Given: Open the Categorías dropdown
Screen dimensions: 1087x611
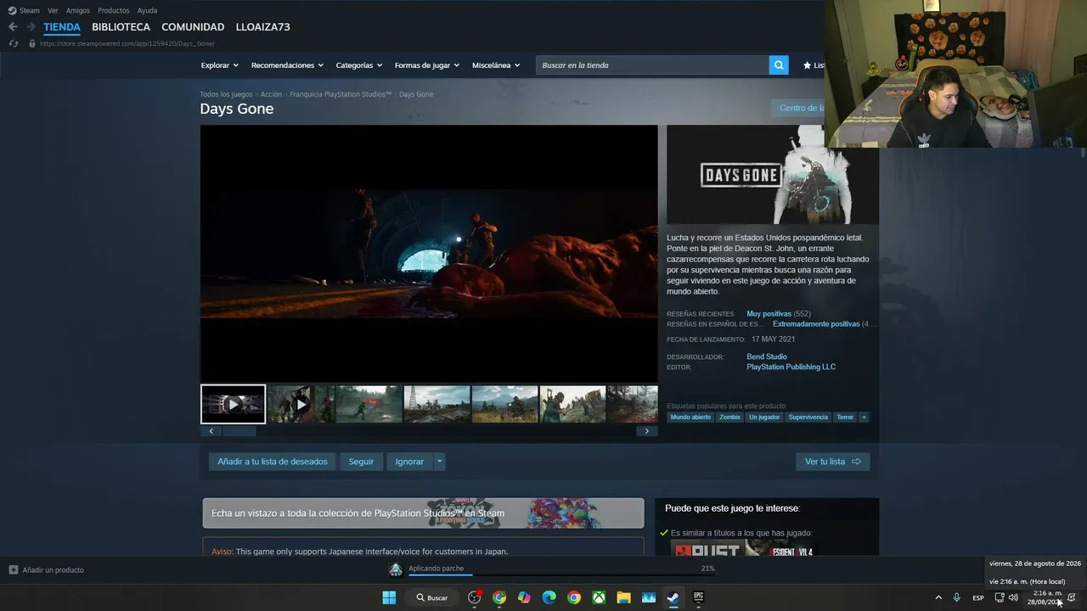Looking at the screenshot, I should (359, 65).
